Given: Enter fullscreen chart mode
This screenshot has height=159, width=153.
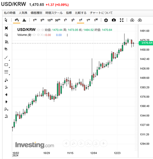Looking at the screenshot, I should (x=121, y=20).
